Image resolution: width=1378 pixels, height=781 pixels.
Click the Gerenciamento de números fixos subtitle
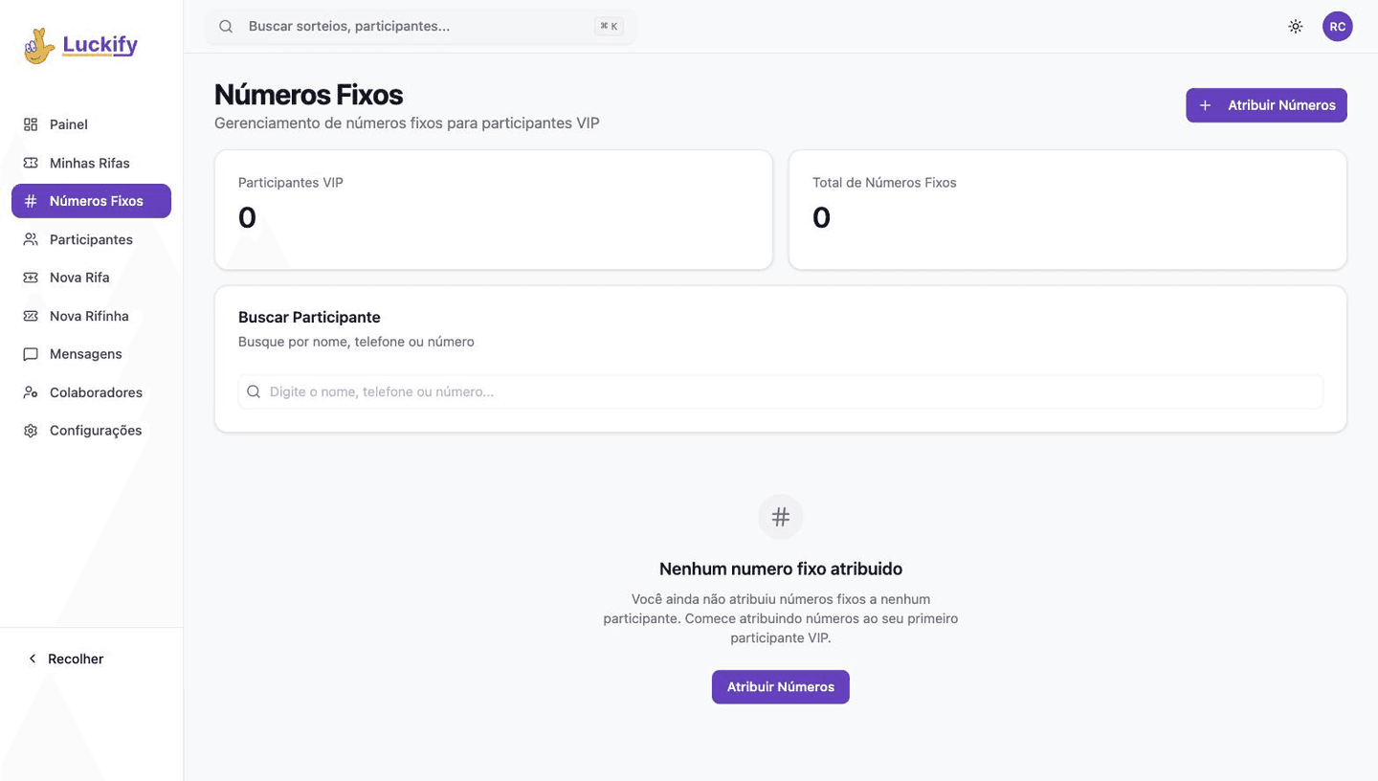point(407,123)
